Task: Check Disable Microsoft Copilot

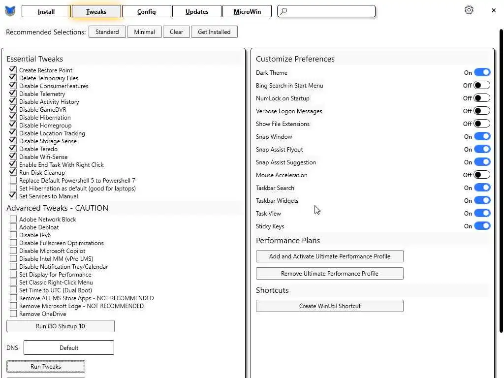Action: tap(13, 251)
